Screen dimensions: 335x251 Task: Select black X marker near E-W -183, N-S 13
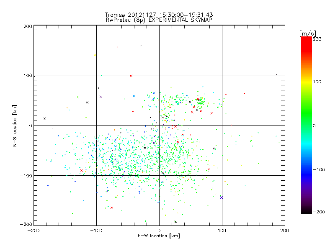point(44,119)
